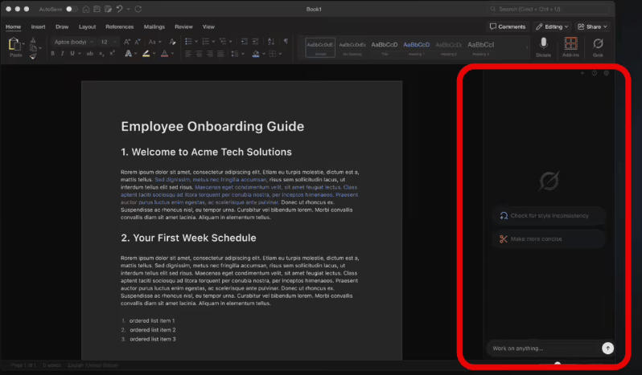Screen dimensions: 642x375
Task: Center the paragraph text
Action: click(199, 54)
